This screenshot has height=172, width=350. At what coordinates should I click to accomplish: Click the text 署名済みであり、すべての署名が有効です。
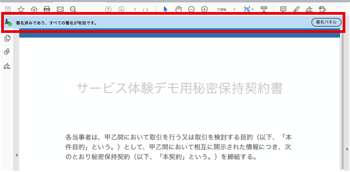(57, 23)
